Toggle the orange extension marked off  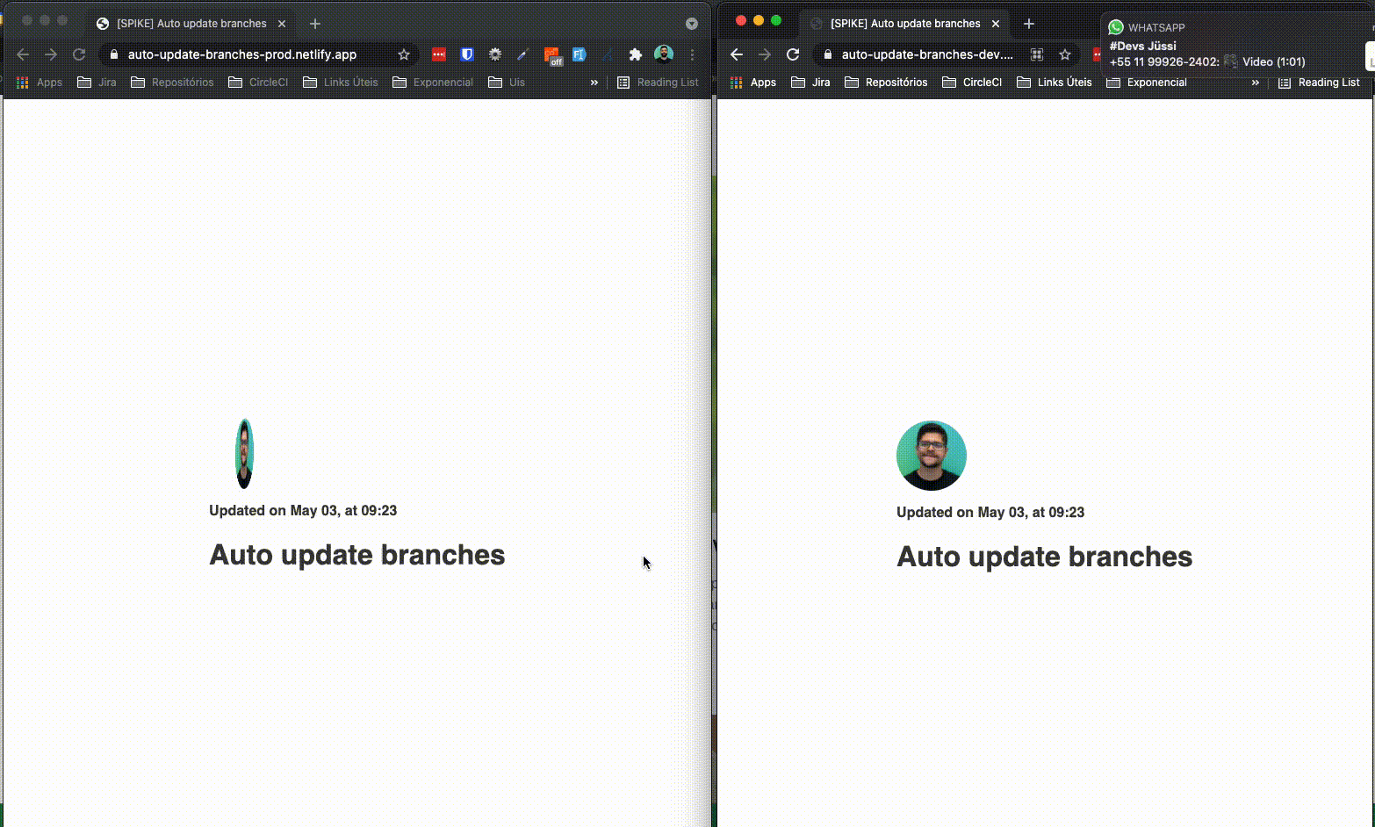(x=552, y=56)
